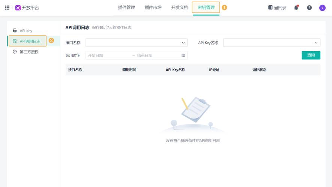Click the 第三方授权 sidebar icon

pyautogui.click(x=15, y=52)
